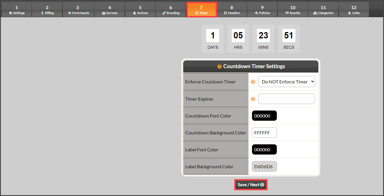Open the 2 Billing tab

point(47,9)
